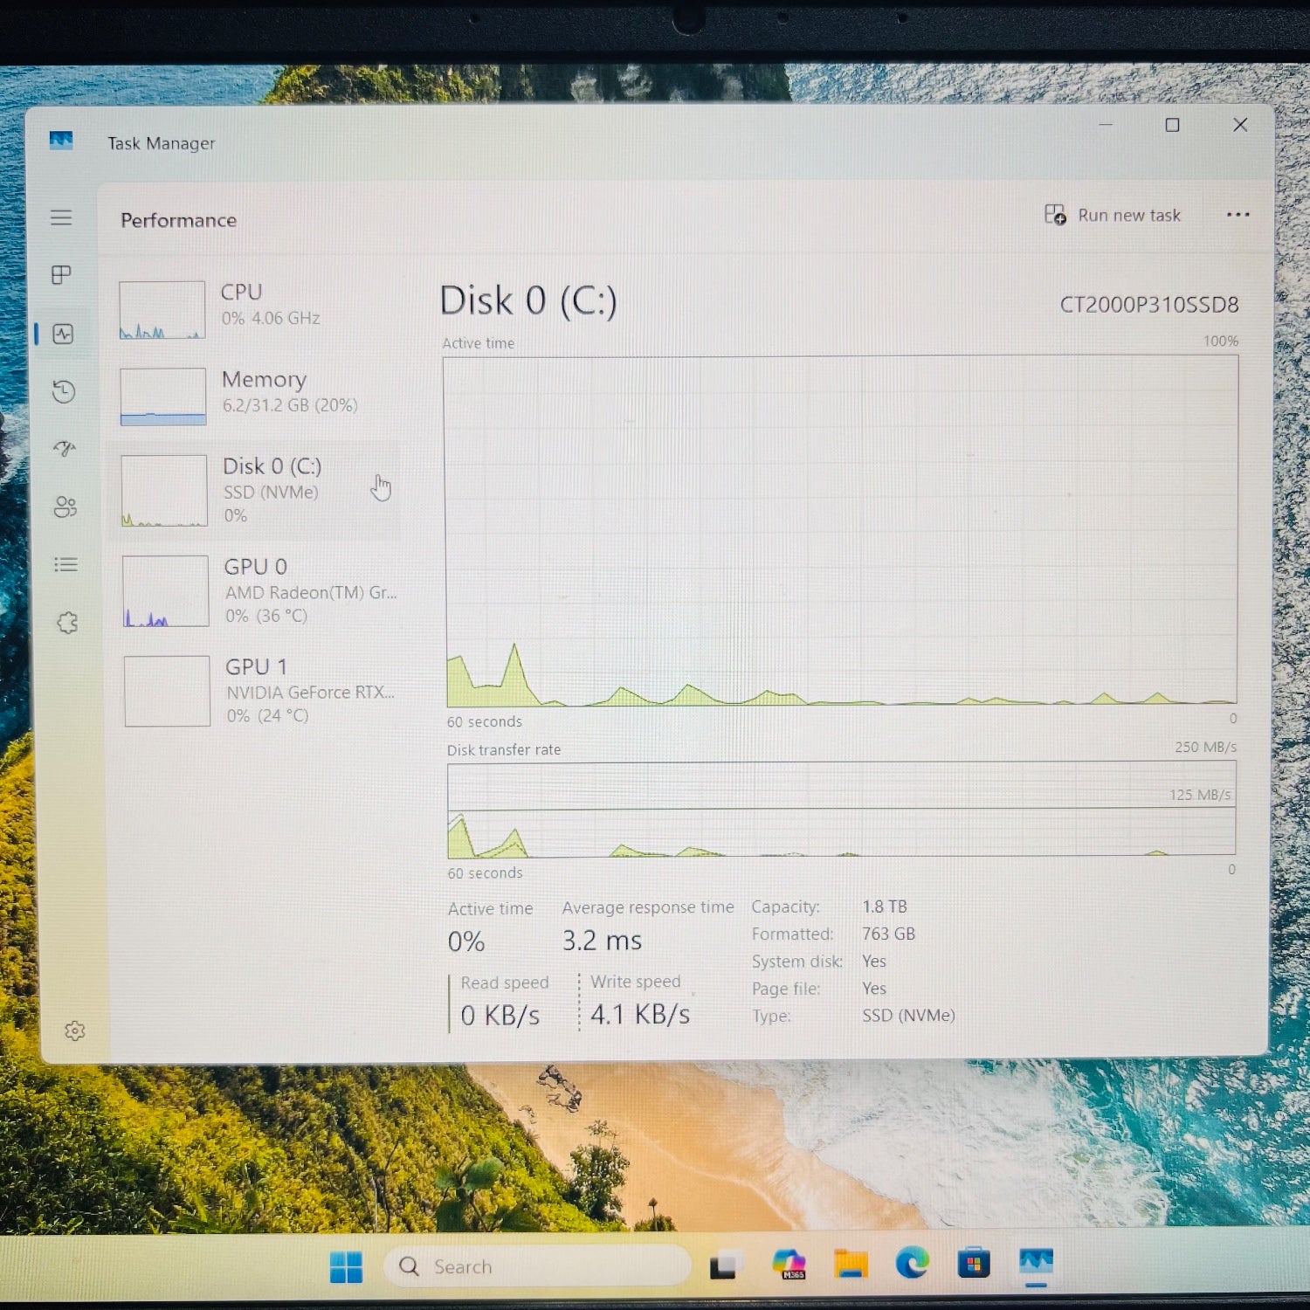Expand the navigation pane with the hamburger icon
This screenshot has height=1310, width=1310.
coord(62,218)
